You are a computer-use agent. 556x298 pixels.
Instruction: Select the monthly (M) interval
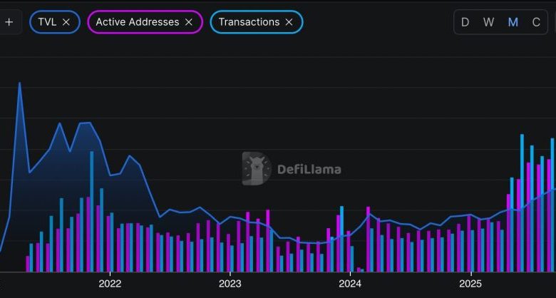pos(513,22)
